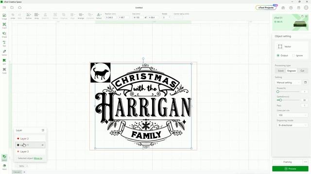The image size is (311, 174).
Task: Toggle Layer 1 visibility eye icon
Action: pos(42,145)
